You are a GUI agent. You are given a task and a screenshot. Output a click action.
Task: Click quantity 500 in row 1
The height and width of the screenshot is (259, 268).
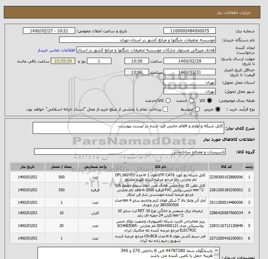tap(62, 177)
